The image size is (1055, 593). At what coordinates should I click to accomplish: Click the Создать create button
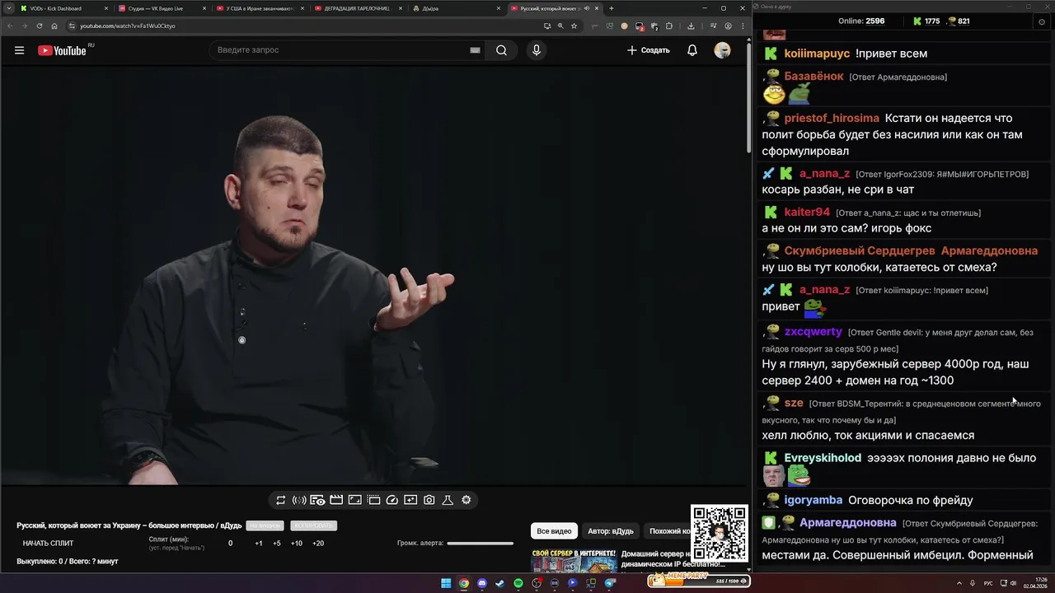649,50
